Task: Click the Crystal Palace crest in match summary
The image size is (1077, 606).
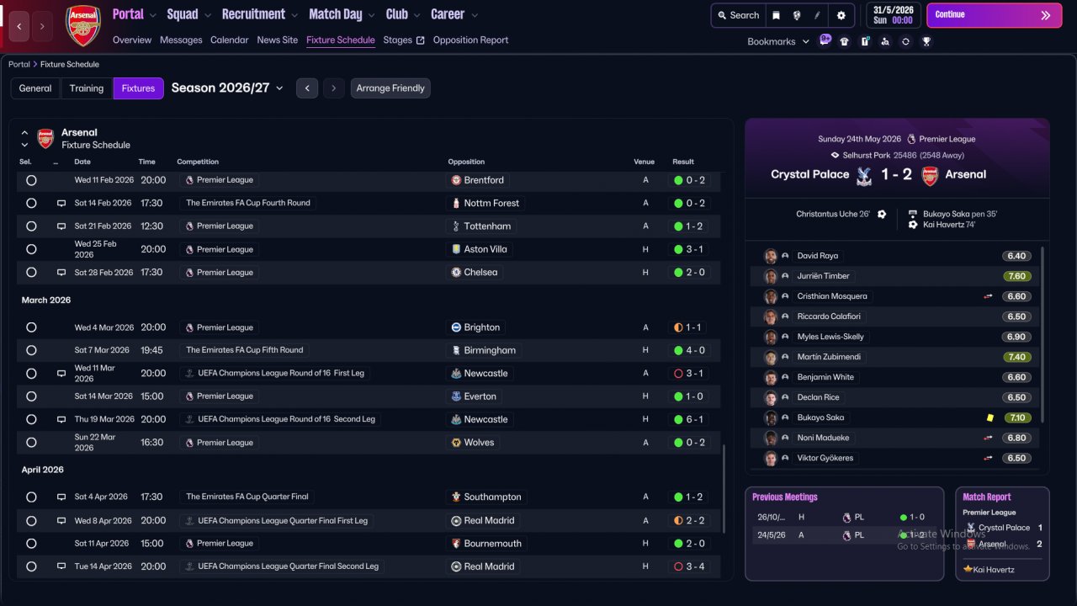Action: click(x=862, y=175)
